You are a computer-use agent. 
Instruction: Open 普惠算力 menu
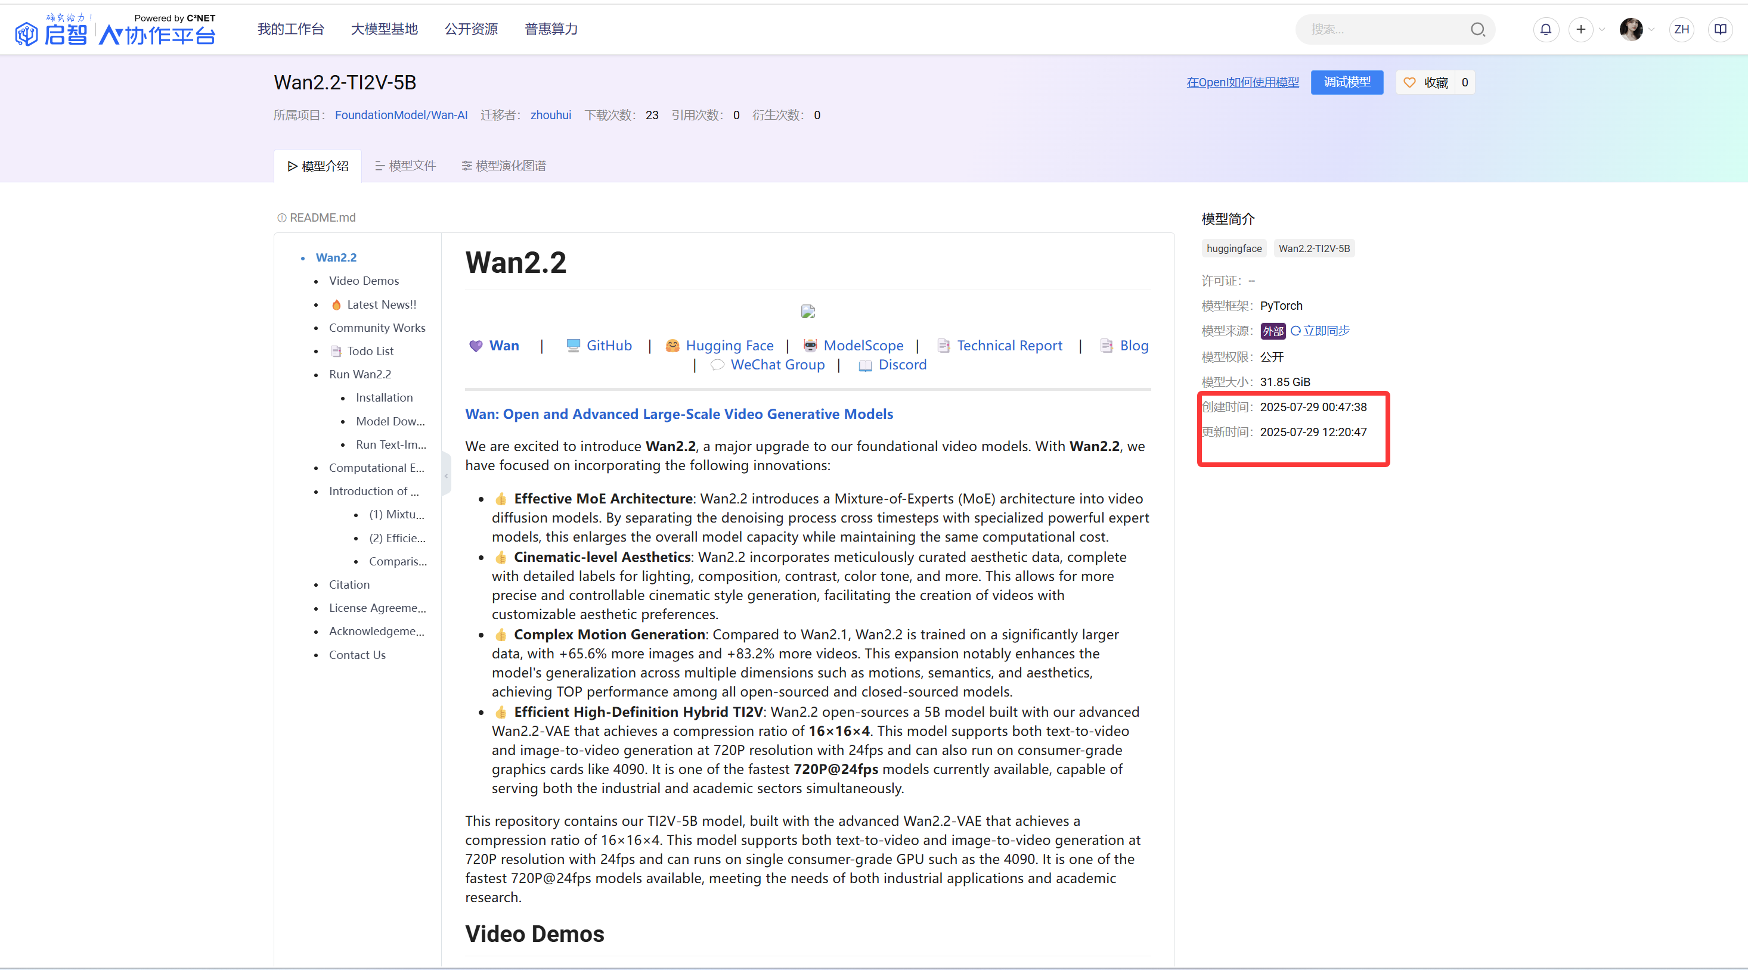click(551, 29)
